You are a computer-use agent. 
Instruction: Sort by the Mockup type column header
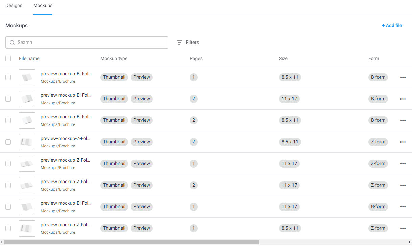pos(114,59)
